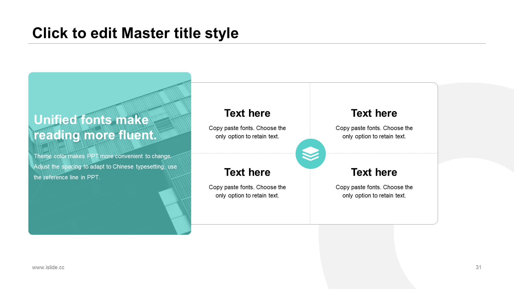Click the top-left 'Text here' heading

coord(247,113)
